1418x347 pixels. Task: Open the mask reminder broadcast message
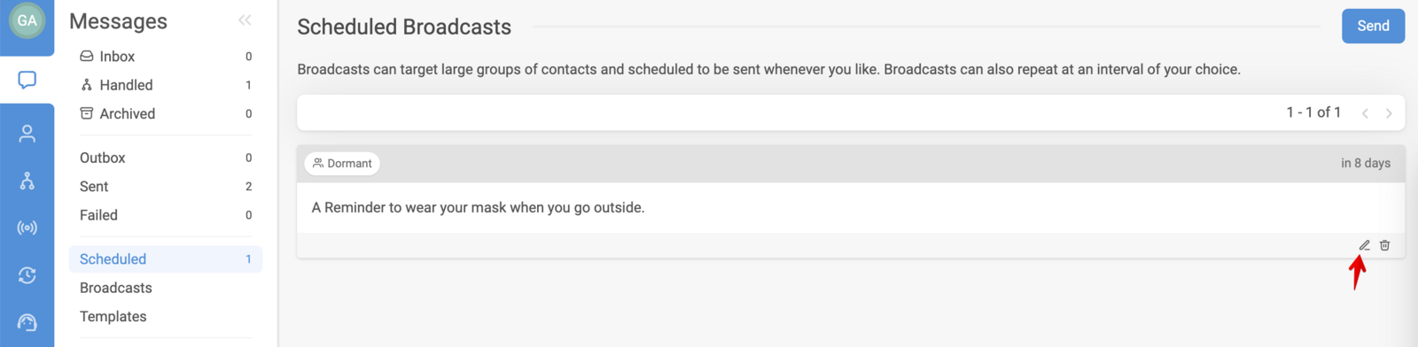pos(478,208)
